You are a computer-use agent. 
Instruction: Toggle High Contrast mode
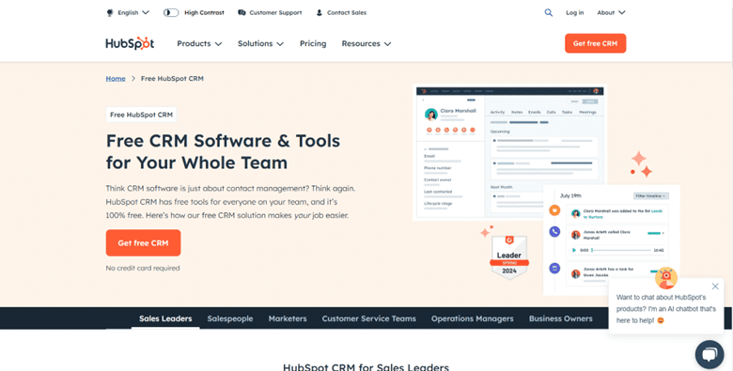coord(171,12)
